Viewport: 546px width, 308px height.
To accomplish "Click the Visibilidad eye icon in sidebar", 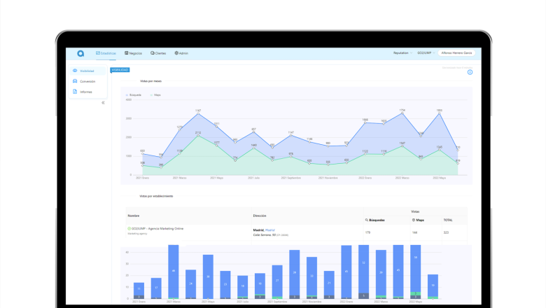I will pyautogui.click(x=74, y=71).
